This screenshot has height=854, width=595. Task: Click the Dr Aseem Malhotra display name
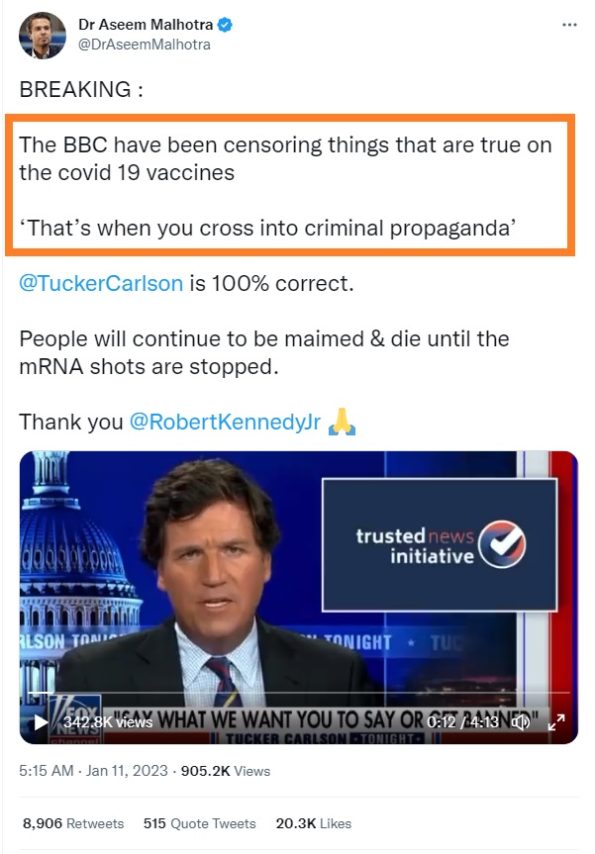pos(146,25)
